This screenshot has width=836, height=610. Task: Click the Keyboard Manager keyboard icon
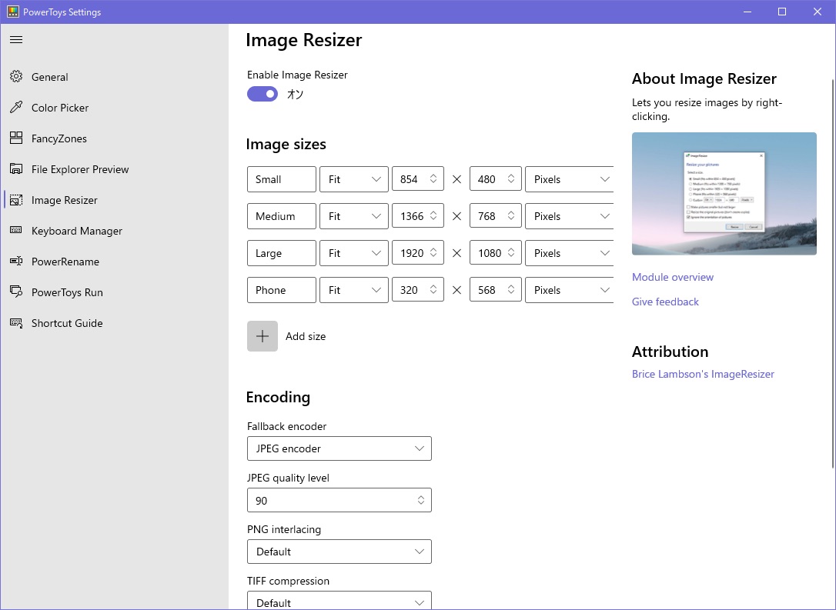point(16,231)
